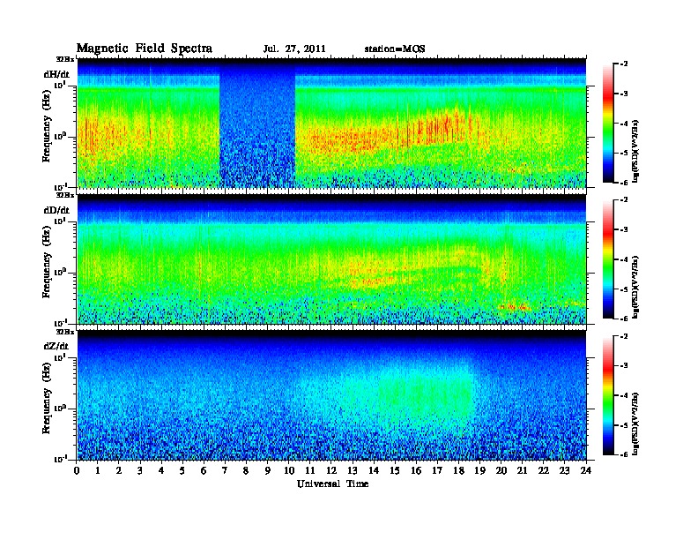Screen dimensions: 698x540
Task: Click hour tick label "22" on time axis
Action: 544,470
